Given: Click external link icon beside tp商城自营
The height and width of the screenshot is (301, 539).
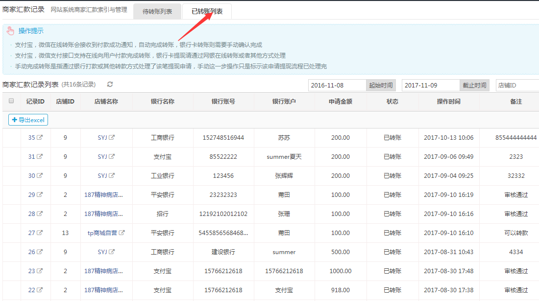Looking at the screenshot, I should coord(122,233).
